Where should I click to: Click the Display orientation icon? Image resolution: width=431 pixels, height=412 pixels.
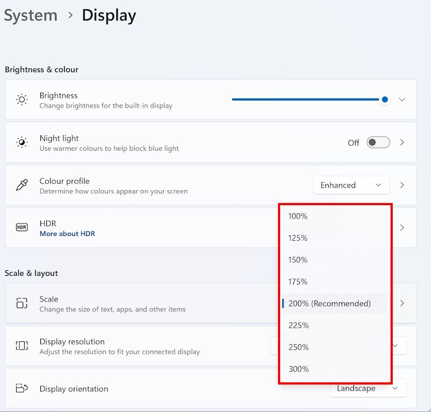pyautogui.click(x=22, y=388)
